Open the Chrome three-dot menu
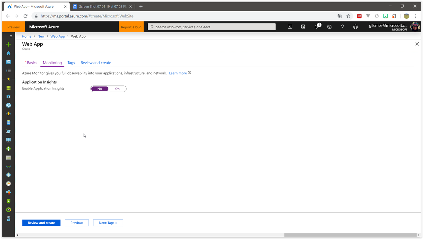 click(x=415, y=16)
